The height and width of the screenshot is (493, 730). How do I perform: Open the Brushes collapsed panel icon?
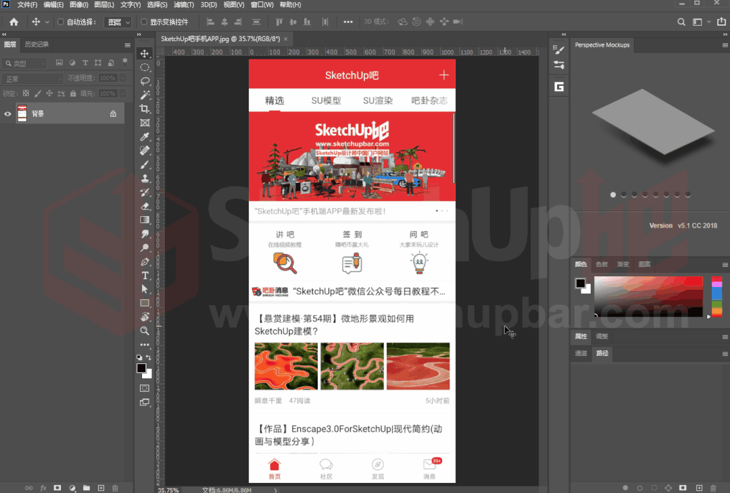(559, 65)
